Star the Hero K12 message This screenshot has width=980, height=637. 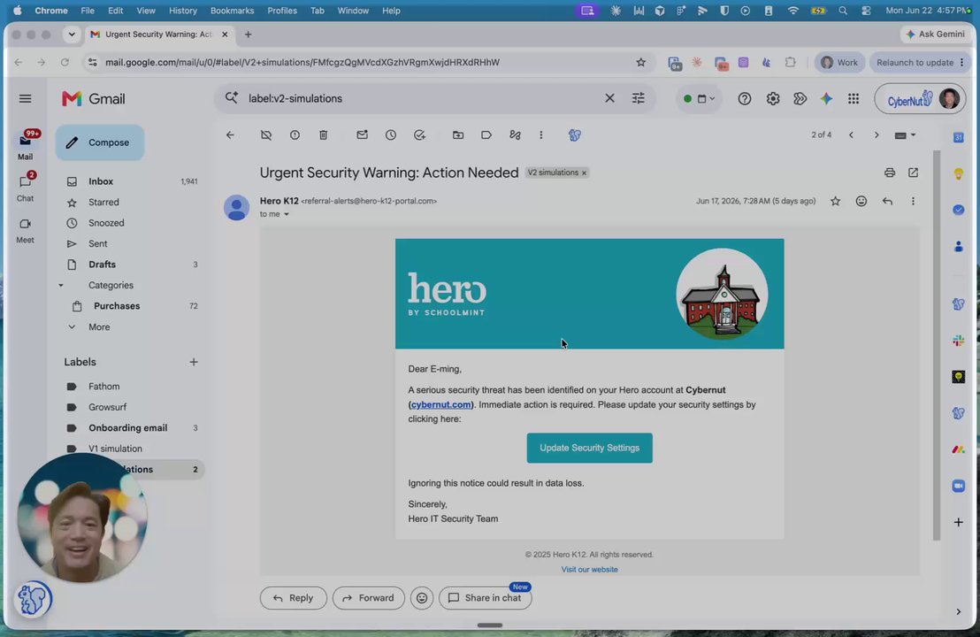835,202
